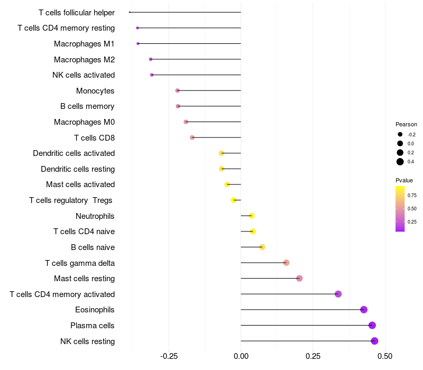Click the 0.00 x-axis tick label
Screen dimensions: 423x370
[241, 356]
